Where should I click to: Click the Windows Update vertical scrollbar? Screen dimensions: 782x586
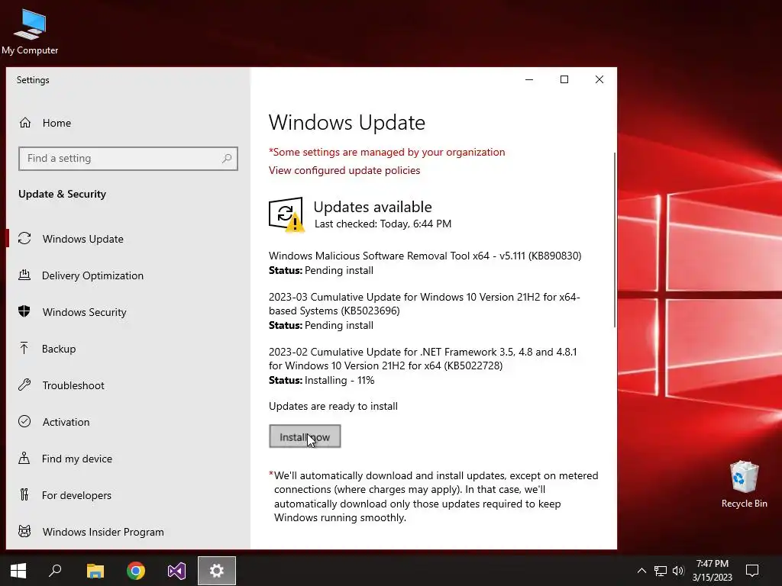coord(615,240)
